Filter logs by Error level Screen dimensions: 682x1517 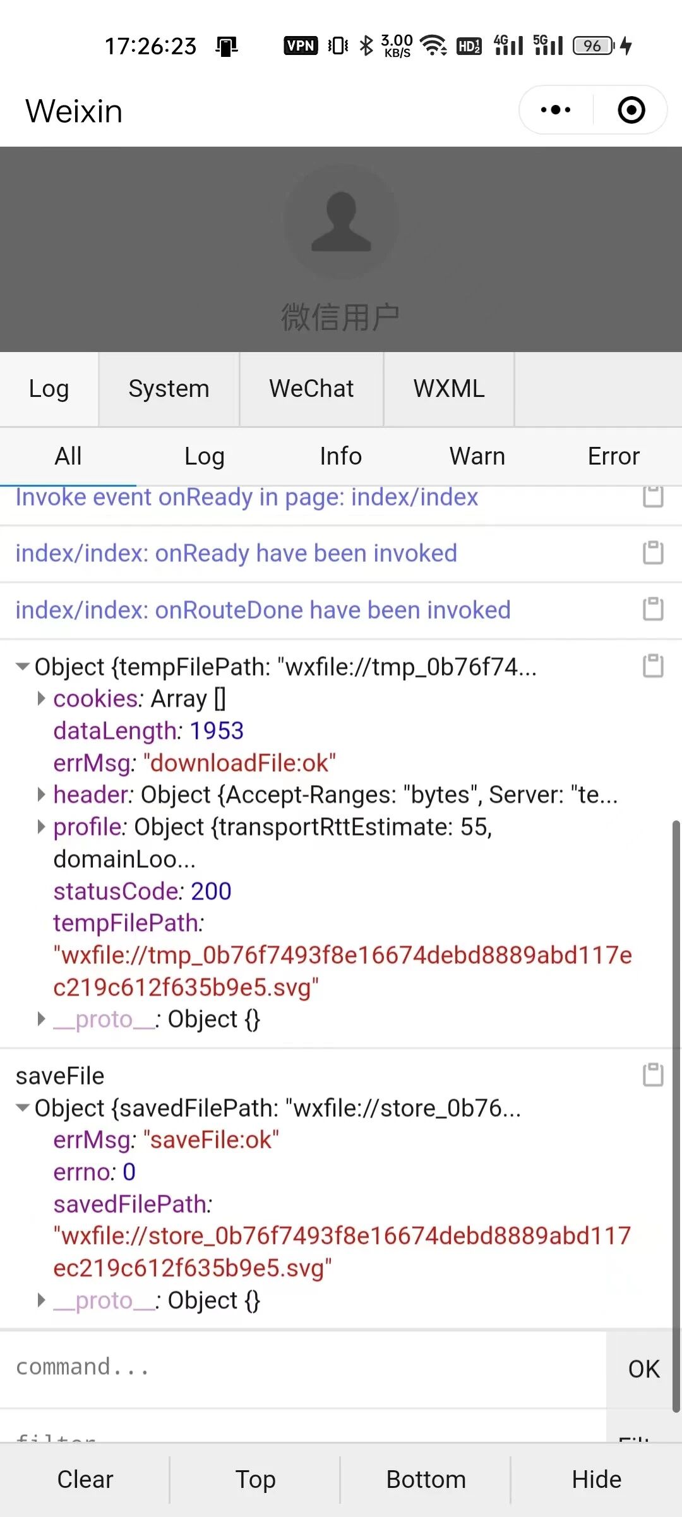614,456
